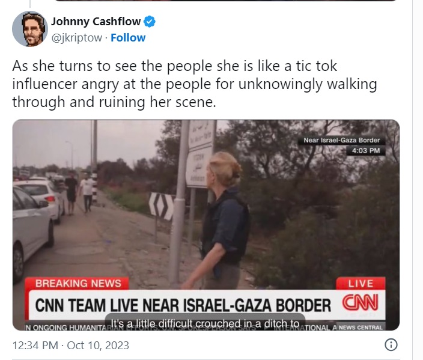Click the Near Israel-Gaza Border label

click(x=341, y=140)
